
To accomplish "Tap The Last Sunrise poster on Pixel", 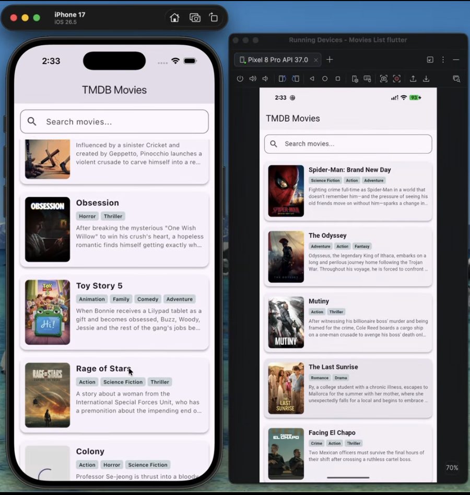I will [x=286, y=388].
